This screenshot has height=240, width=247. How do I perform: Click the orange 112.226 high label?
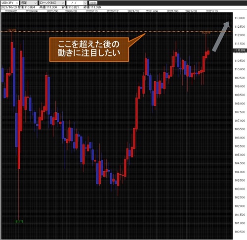point(12,30)
